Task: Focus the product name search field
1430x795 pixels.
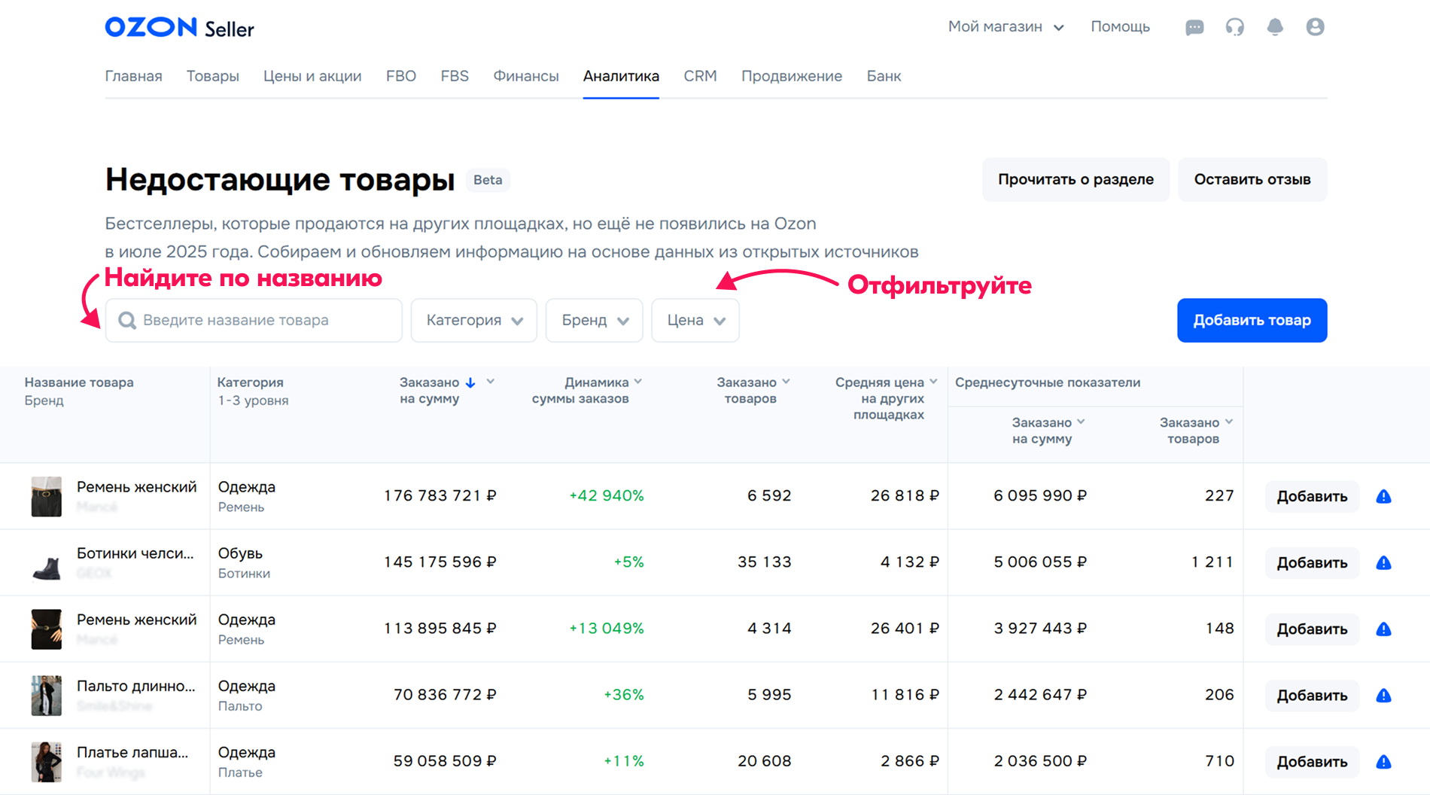Action: point(254,321)
